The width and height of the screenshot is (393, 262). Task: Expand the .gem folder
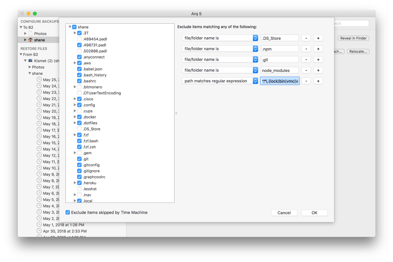75,153
